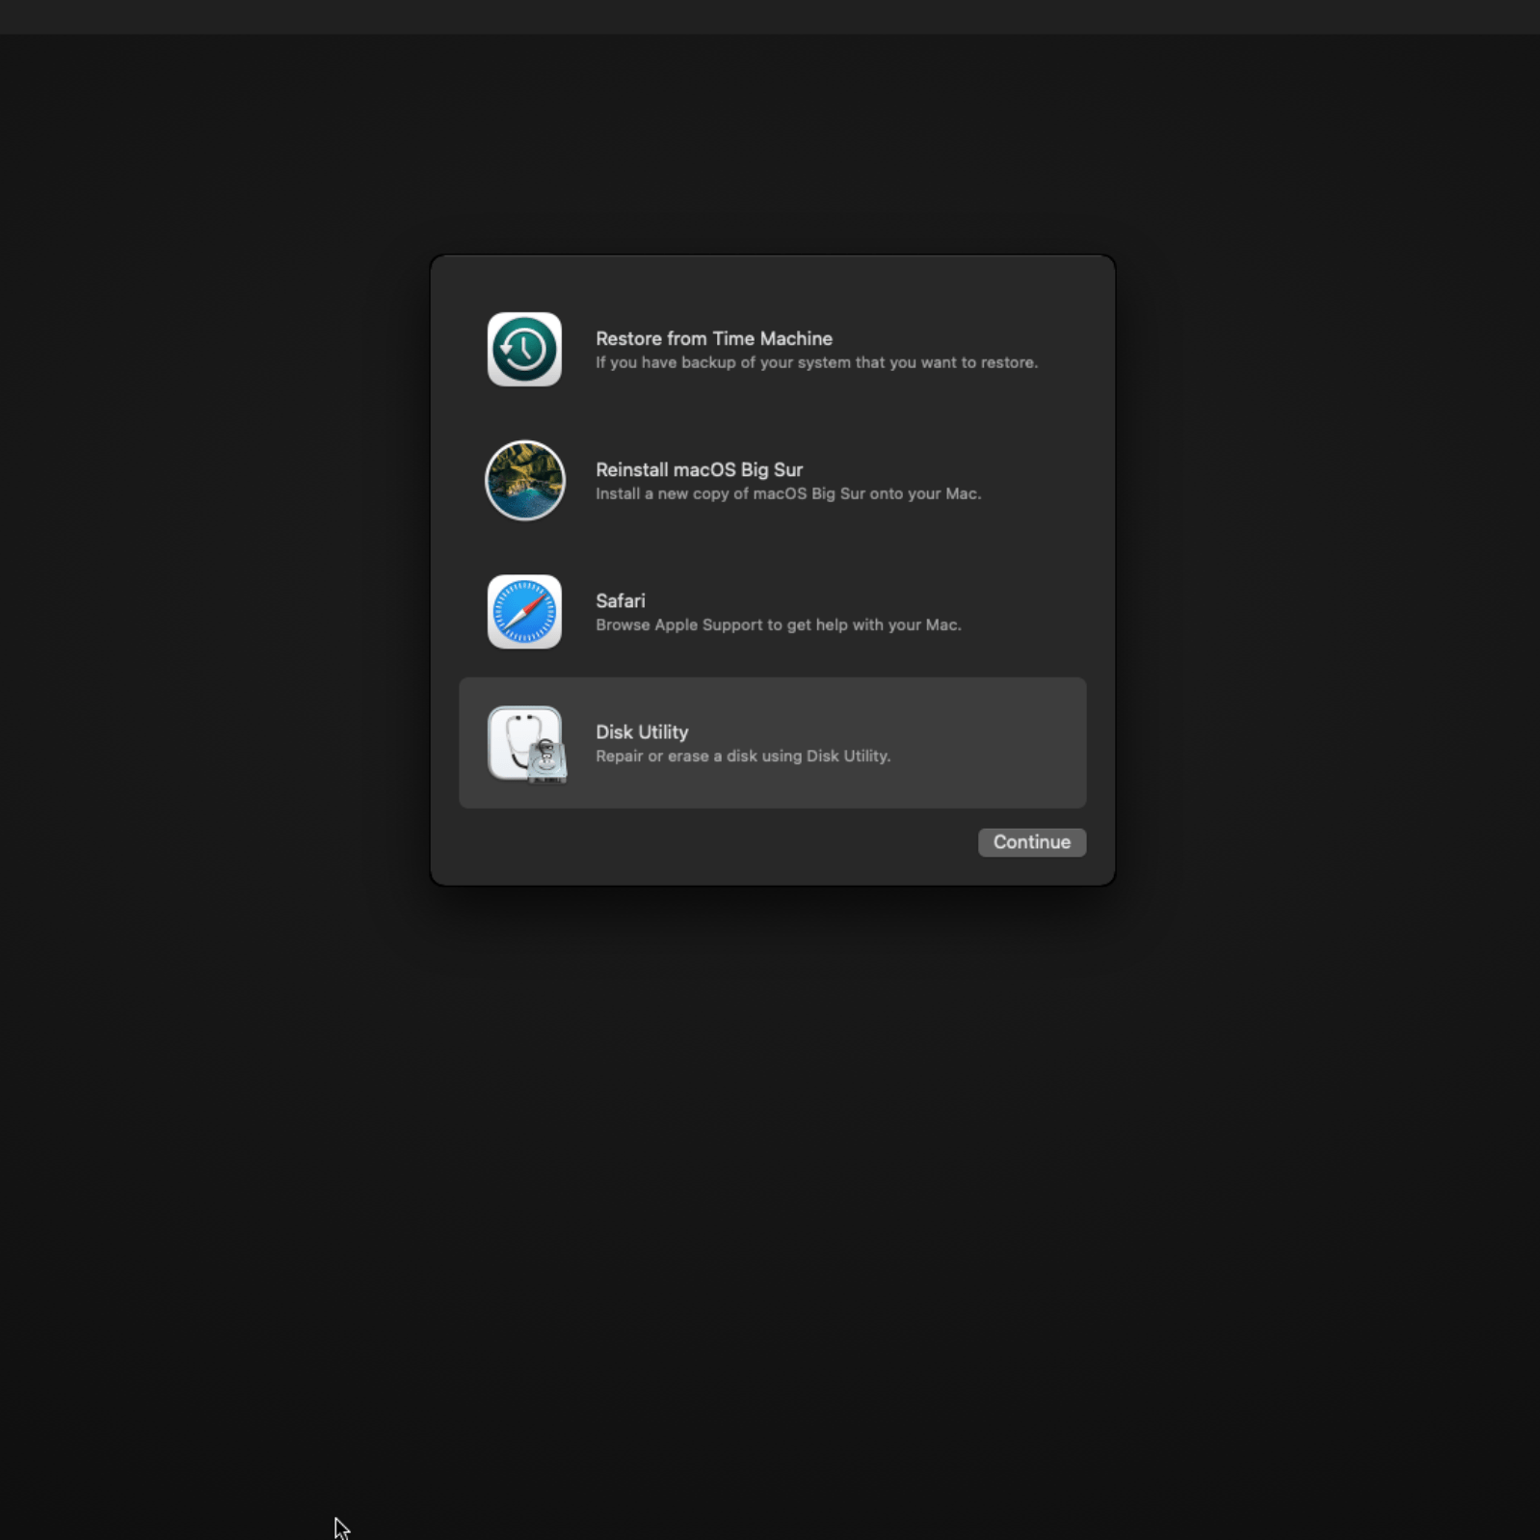Click "Repair or erase a disk" description
The width and height of the screenshot is (1540, 1540).
tap(742, 757)
